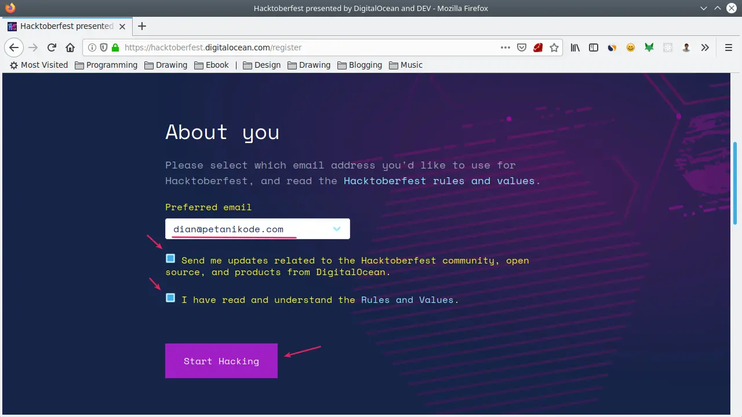Go back to the previous page
This screenshot has height=417, width=742.
pos(14,47)
